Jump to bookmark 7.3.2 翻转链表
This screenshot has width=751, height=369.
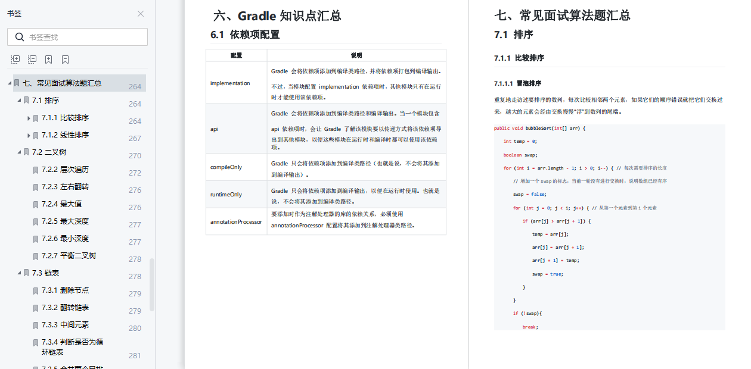click(x=66, y=308)
